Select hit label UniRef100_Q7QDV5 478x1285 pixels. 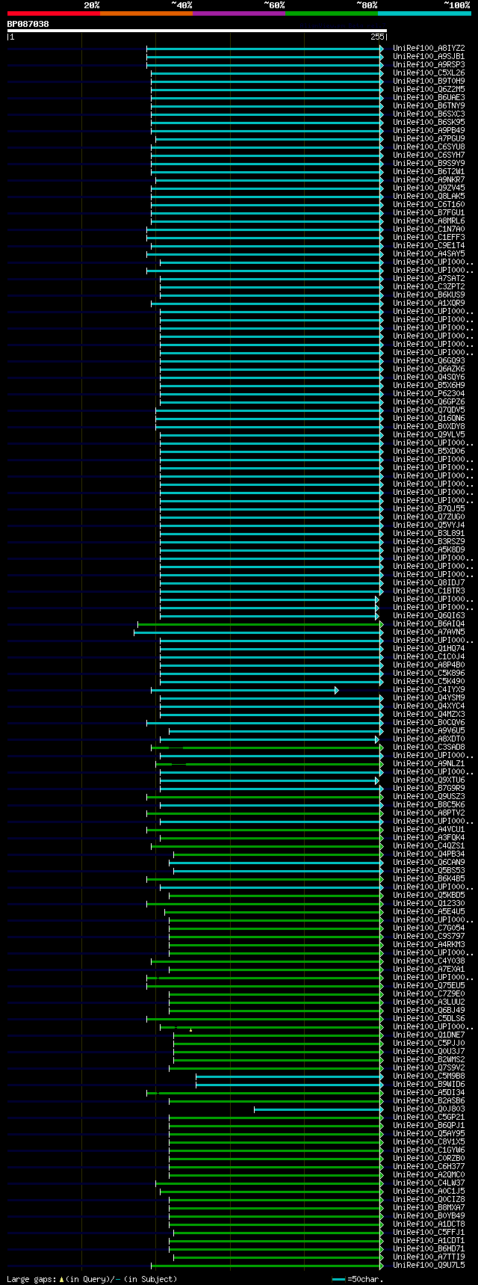[429, 410]
